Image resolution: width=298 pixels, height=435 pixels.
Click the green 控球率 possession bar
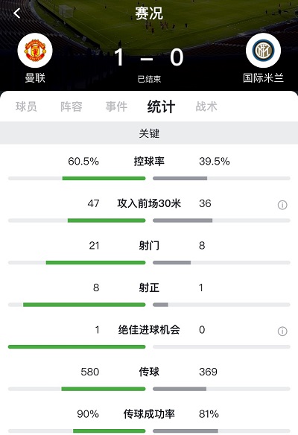104,178
